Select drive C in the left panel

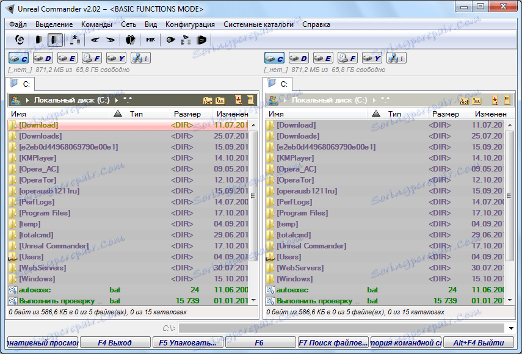pyautogui.click(x=18, y=58)
